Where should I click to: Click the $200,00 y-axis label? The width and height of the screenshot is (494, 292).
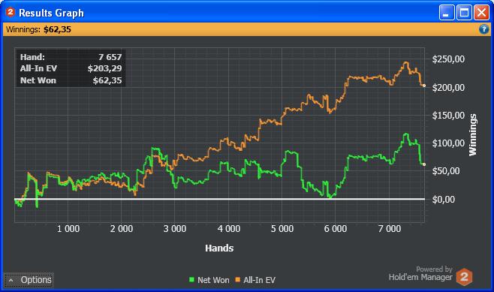(448, 88)
